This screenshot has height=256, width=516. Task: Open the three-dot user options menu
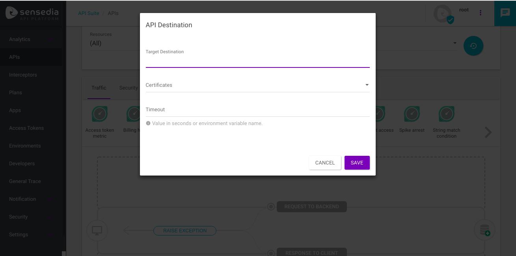(x=480, y=13)
